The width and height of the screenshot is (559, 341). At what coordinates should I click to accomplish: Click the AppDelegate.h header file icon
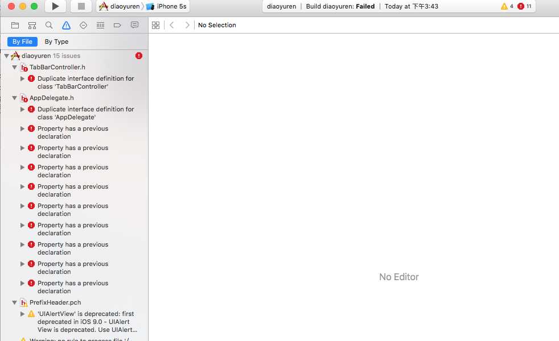(x=24, y=98)
